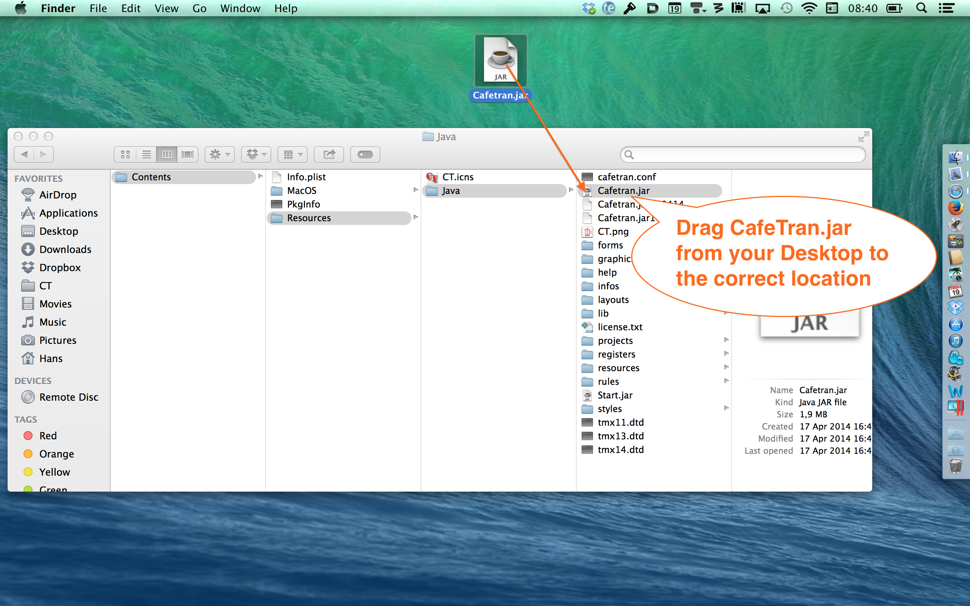Click the Share toolbar button
The height and width of the screenshot is (606, 970).
tap(329, 154)
